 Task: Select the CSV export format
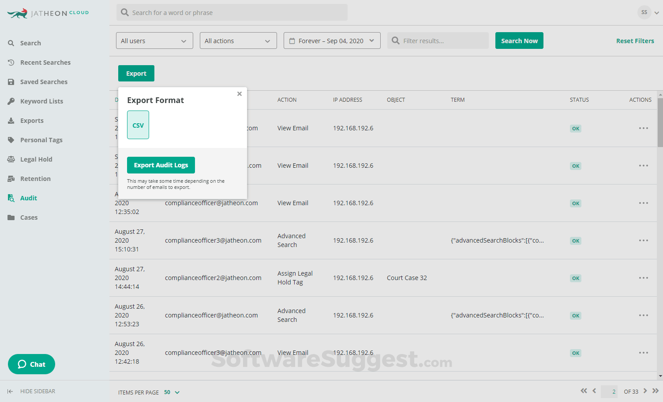click(x=138, y=125)
